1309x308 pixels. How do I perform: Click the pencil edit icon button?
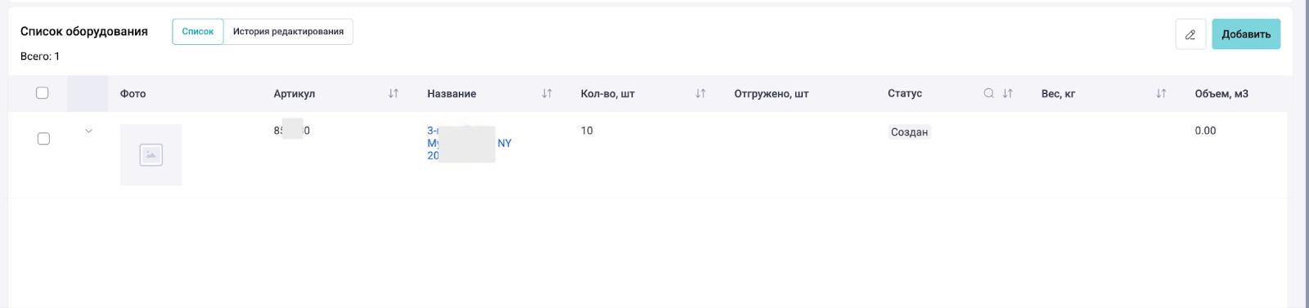[x=1190, y=34]
